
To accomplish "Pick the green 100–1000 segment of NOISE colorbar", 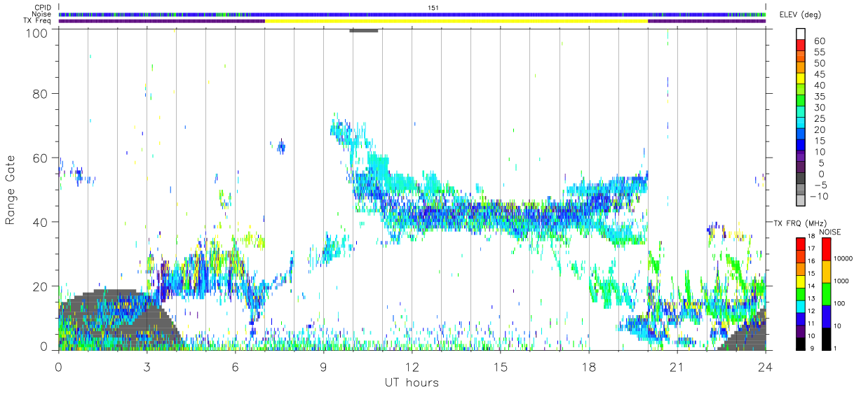I will [827, 294].
